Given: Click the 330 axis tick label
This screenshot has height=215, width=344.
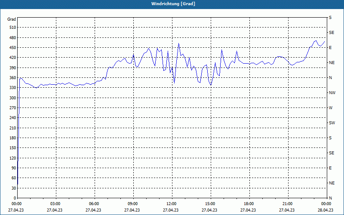Looking at the screenshot, I should (x=13, y=88).
